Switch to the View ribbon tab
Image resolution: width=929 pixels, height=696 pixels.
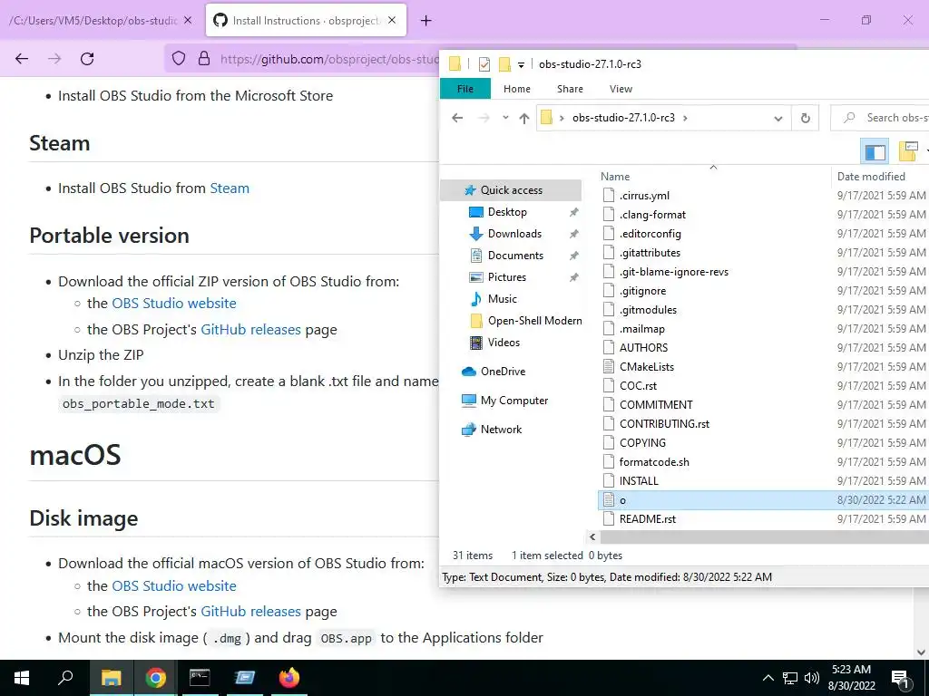coord(621,89)
